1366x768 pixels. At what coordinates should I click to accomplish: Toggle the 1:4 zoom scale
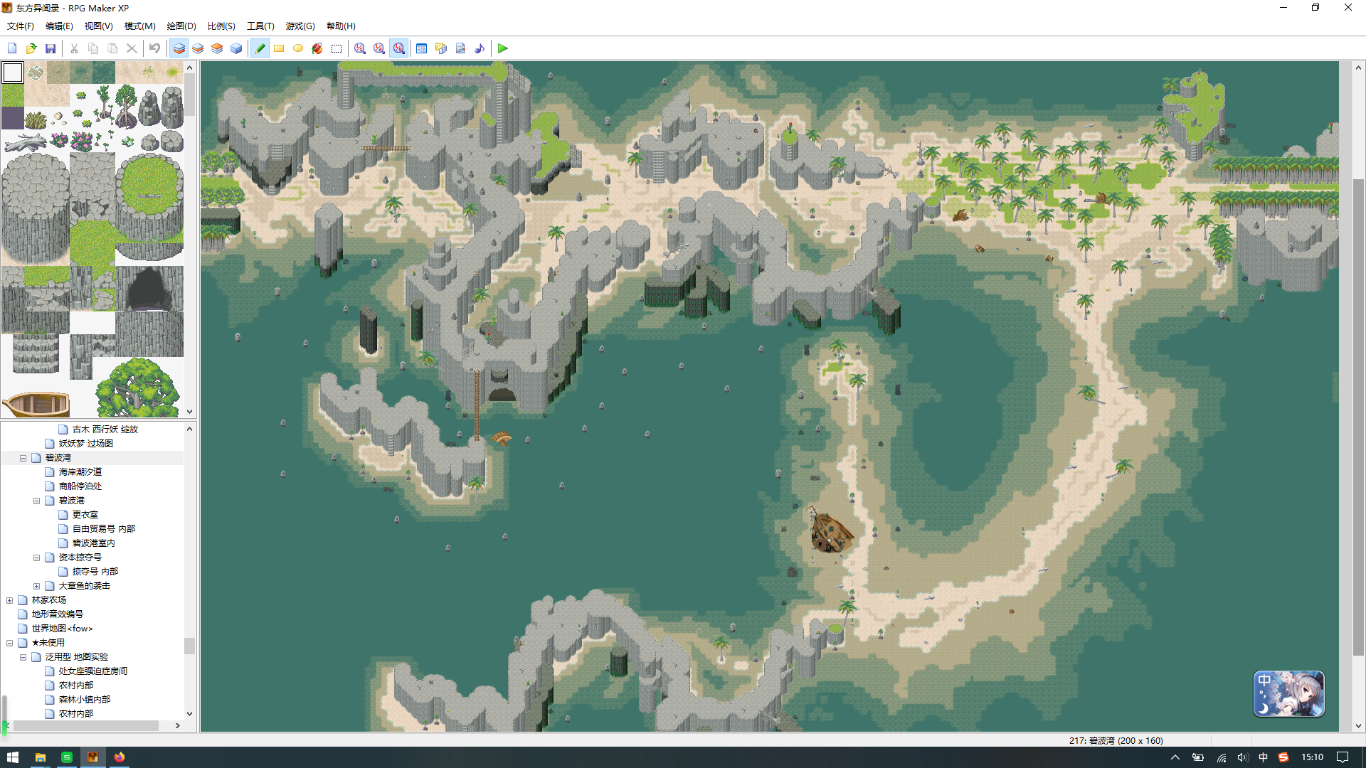(x=398, y=48)
